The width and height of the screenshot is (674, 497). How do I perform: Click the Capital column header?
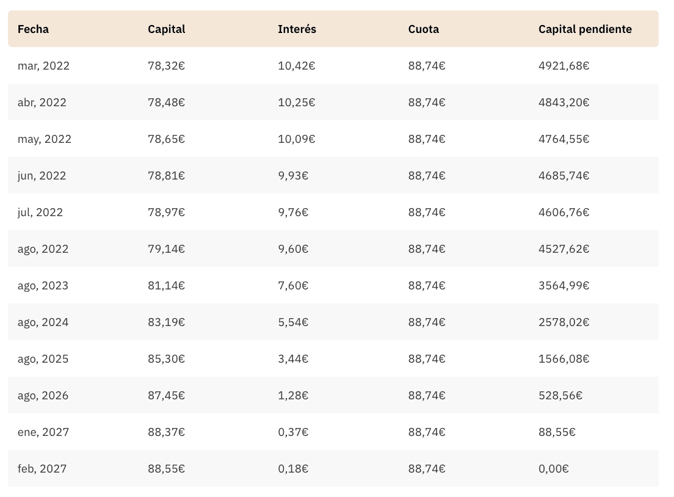coord(166,29)
